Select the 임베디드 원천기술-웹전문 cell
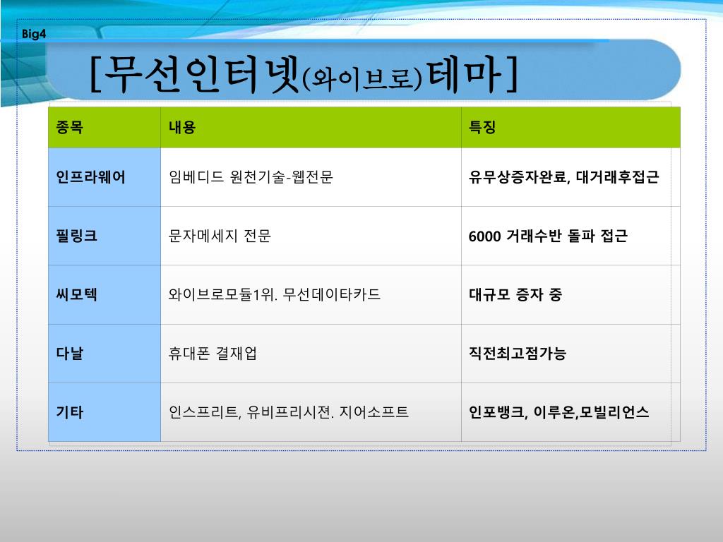723x542 pixels. (311, 177)
